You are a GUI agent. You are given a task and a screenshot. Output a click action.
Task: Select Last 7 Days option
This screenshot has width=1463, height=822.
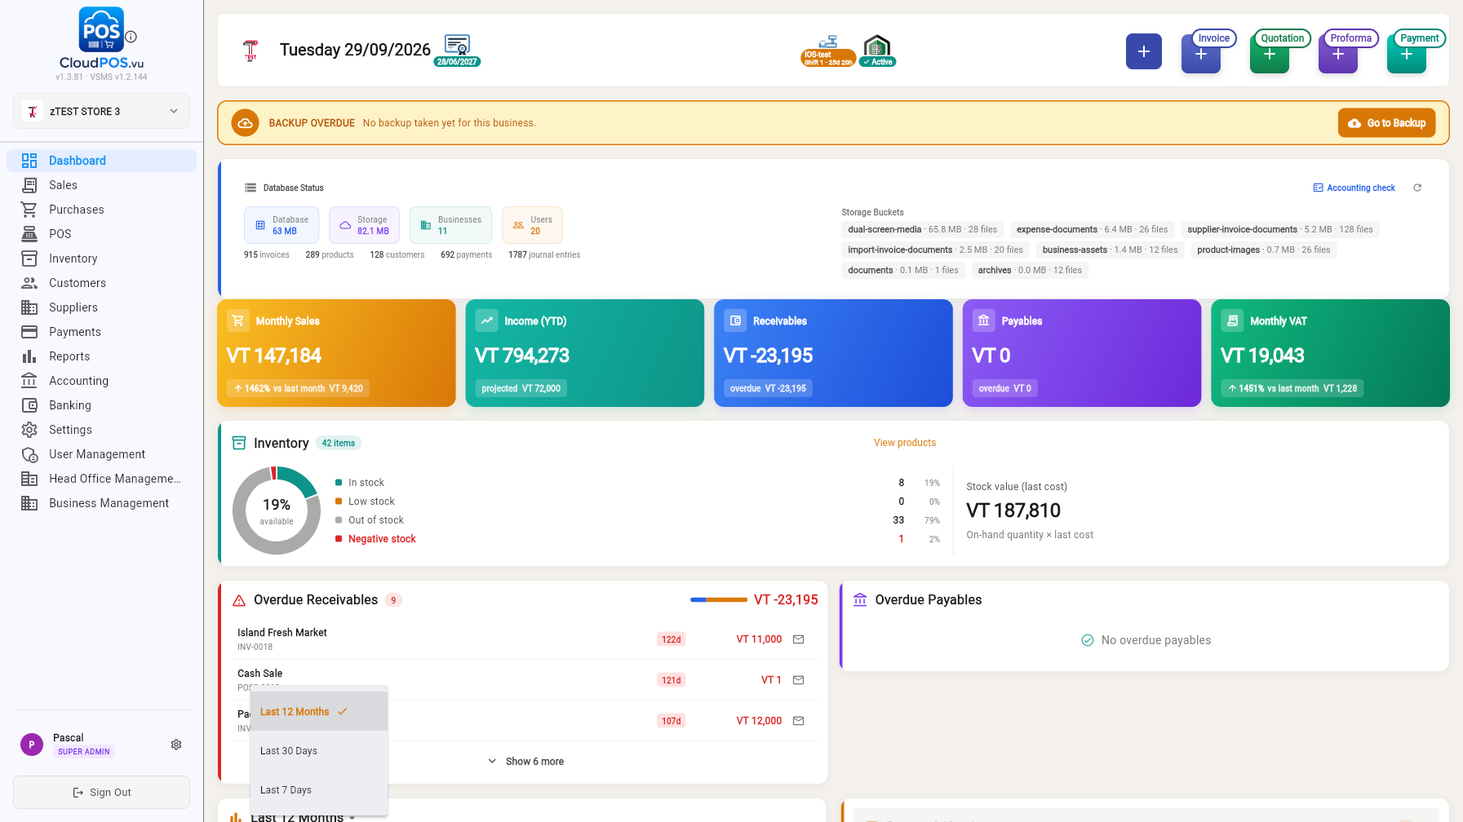click(x=319, y=790)
